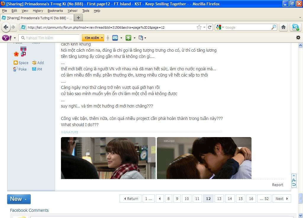Open the Yahoo! Mail envelope icon
Viewport: 303px width, 218px height.
[x=115, y=38]
